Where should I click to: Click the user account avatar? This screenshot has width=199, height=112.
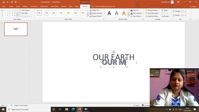[172, 2]
